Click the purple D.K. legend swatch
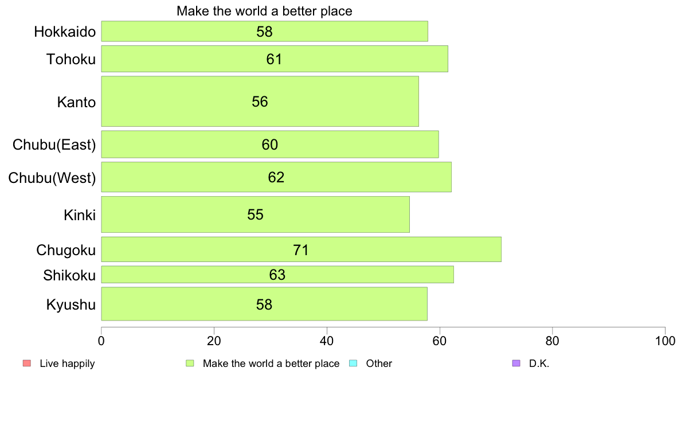Image resolution: width=681 pixels, height=422 pixels. click(x=516, y=364)
